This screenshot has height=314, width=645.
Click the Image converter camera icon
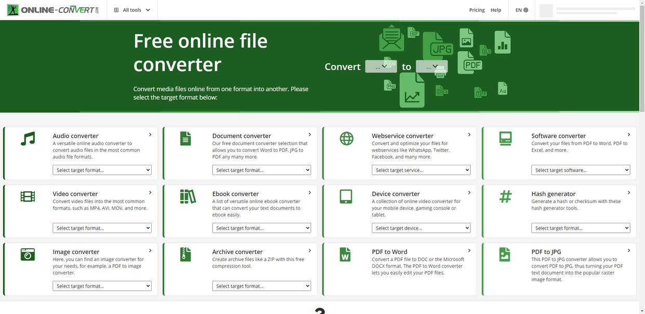tap(28, 254)
